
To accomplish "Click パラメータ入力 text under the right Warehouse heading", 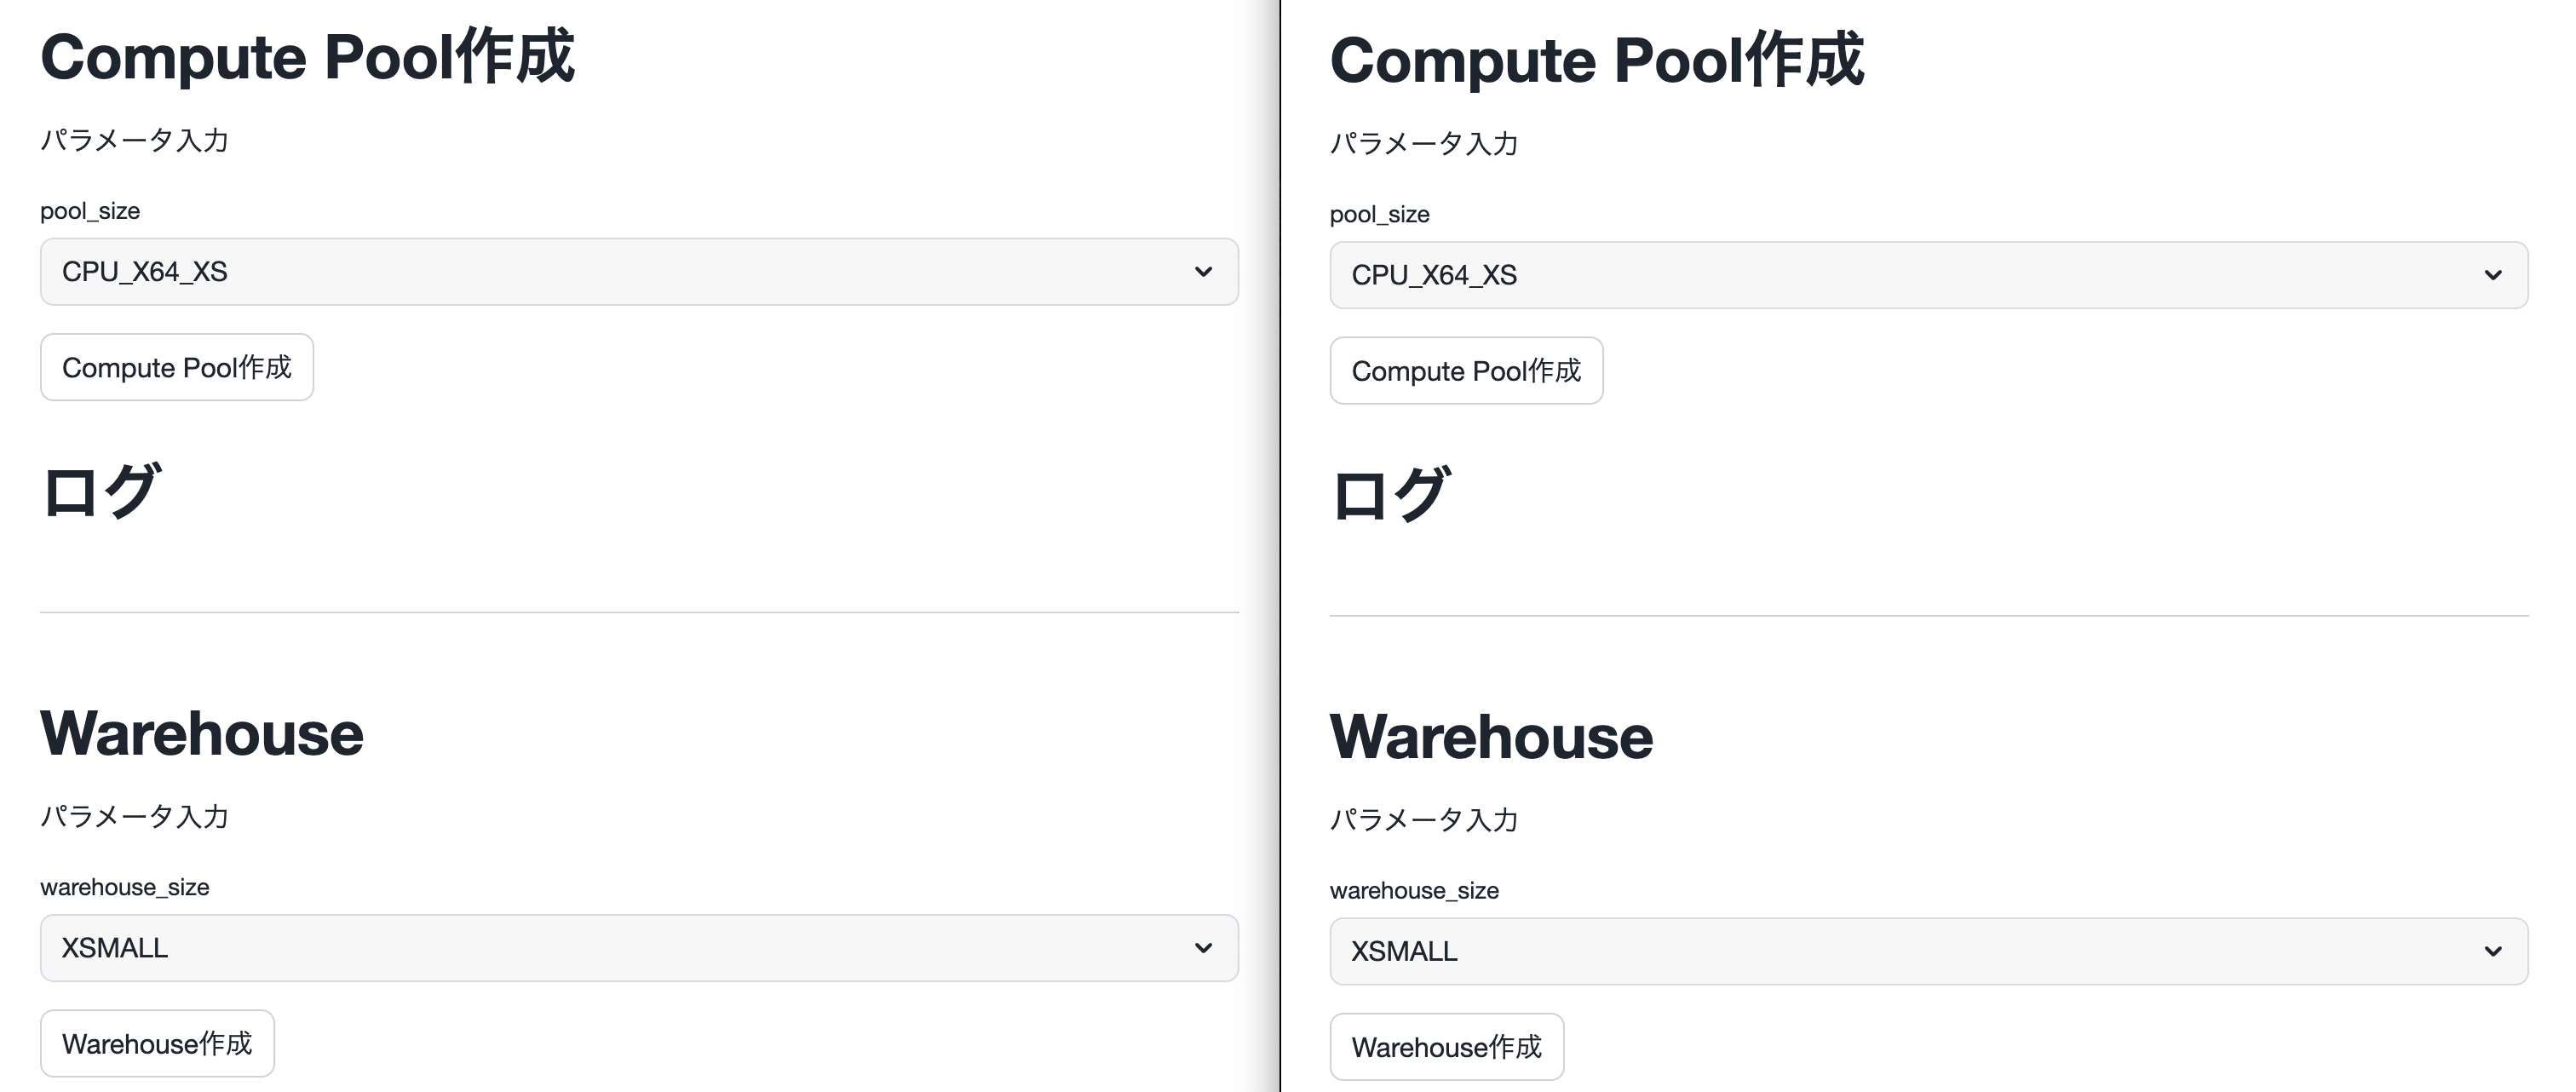I will click(x=1424, y=820).
